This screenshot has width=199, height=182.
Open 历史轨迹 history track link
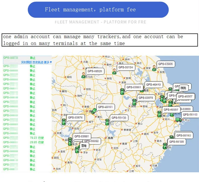coord(38,62)
